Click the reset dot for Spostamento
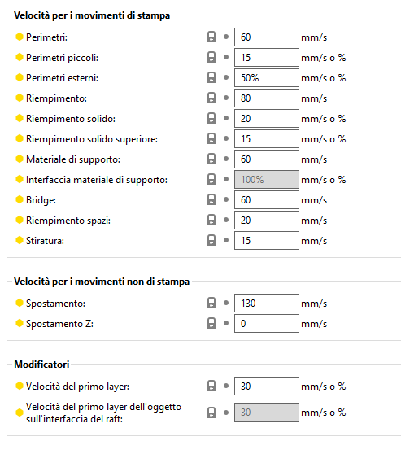 226,303
